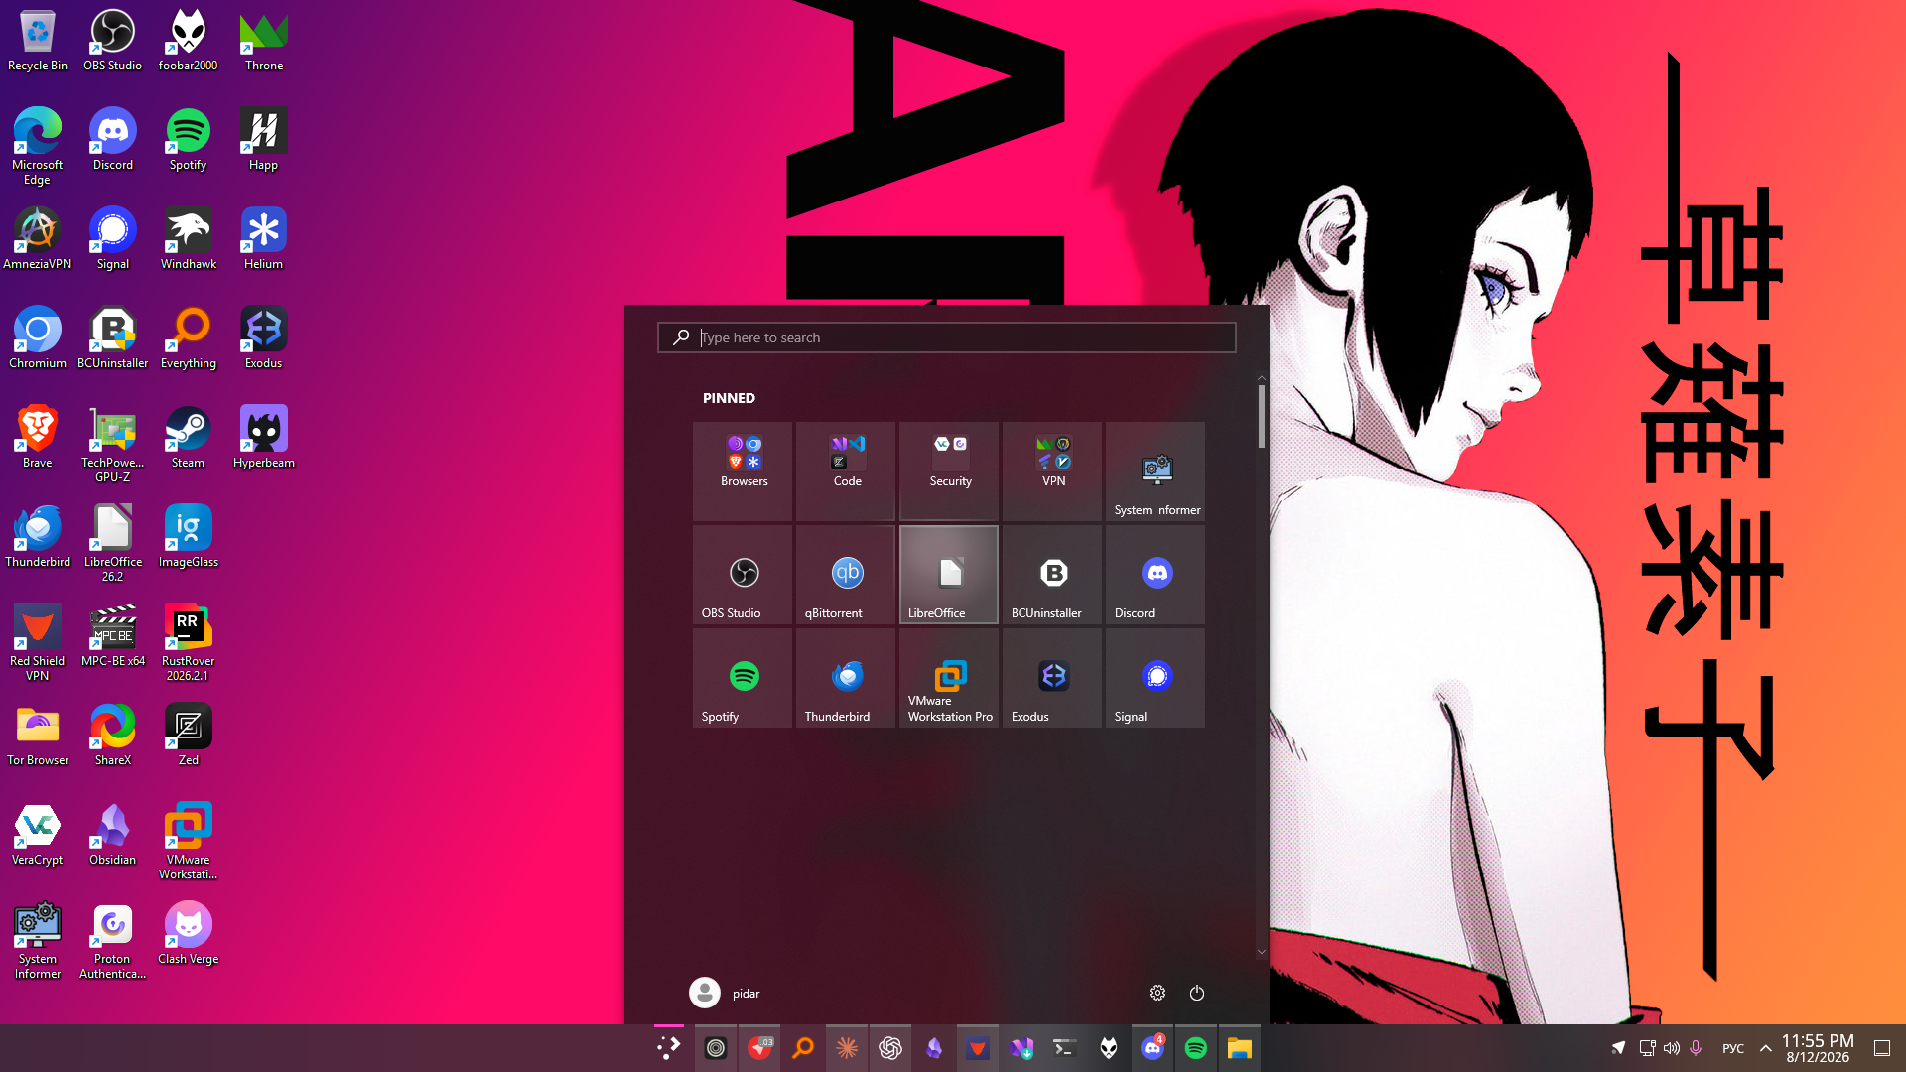Launch Spotify from the pinned tiles
This screenshot has height=1072, width=1906.
point(743,678)
